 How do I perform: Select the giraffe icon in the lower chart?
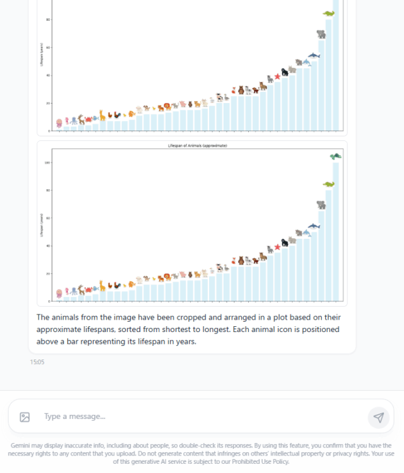(x=102, y=285)
